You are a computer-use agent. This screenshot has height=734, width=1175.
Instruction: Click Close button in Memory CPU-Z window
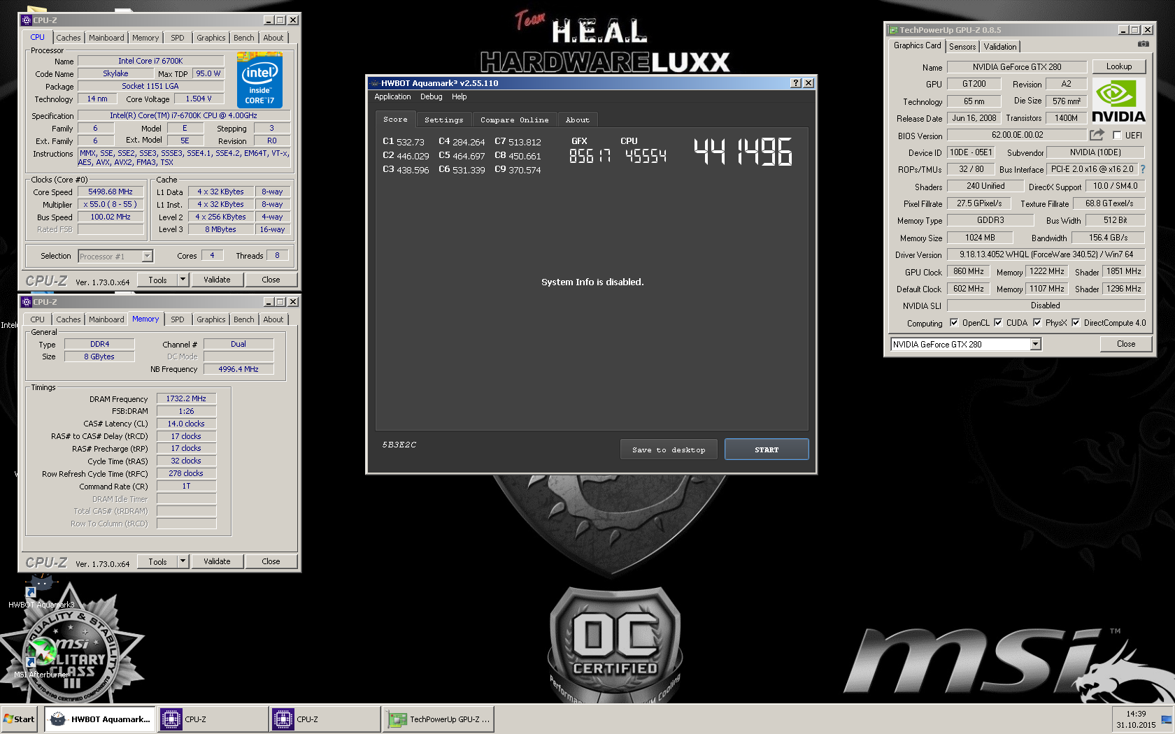point(271,561)
